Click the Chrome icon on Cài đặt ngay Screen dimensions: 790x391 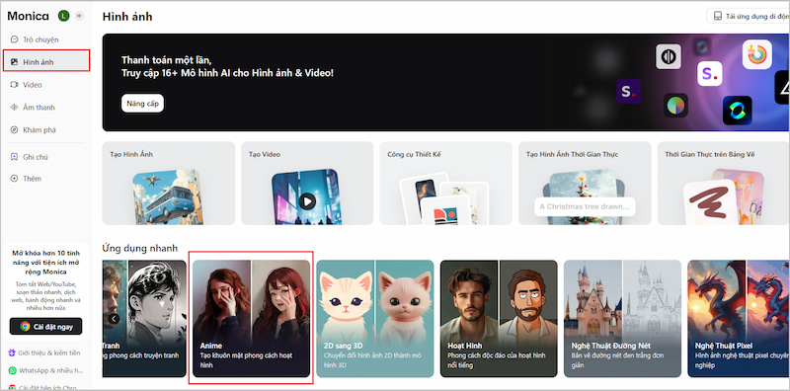(x=25, y=327)
